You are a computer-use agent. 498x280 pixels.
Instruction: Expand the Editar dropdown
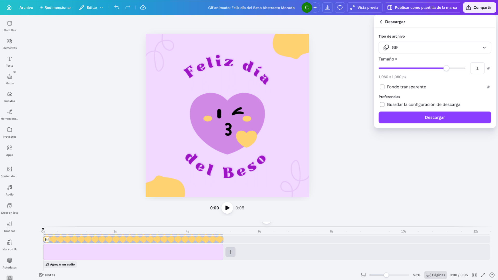tap(91, 8)
